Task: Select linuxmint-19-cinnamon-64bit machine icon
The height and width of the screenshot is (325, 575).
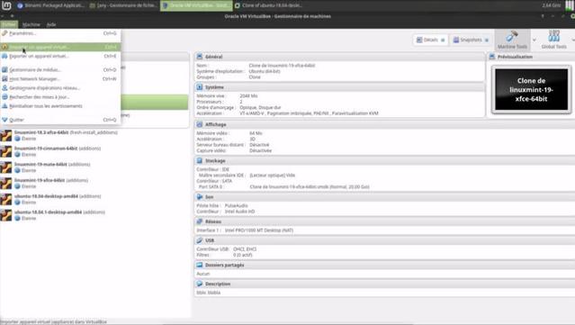Action: point(6,151)
